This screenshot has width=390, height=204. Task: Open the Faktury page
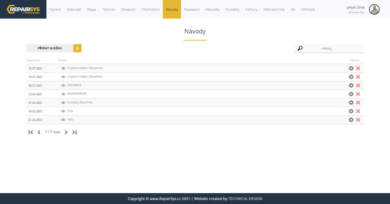[x=251, y=9]
